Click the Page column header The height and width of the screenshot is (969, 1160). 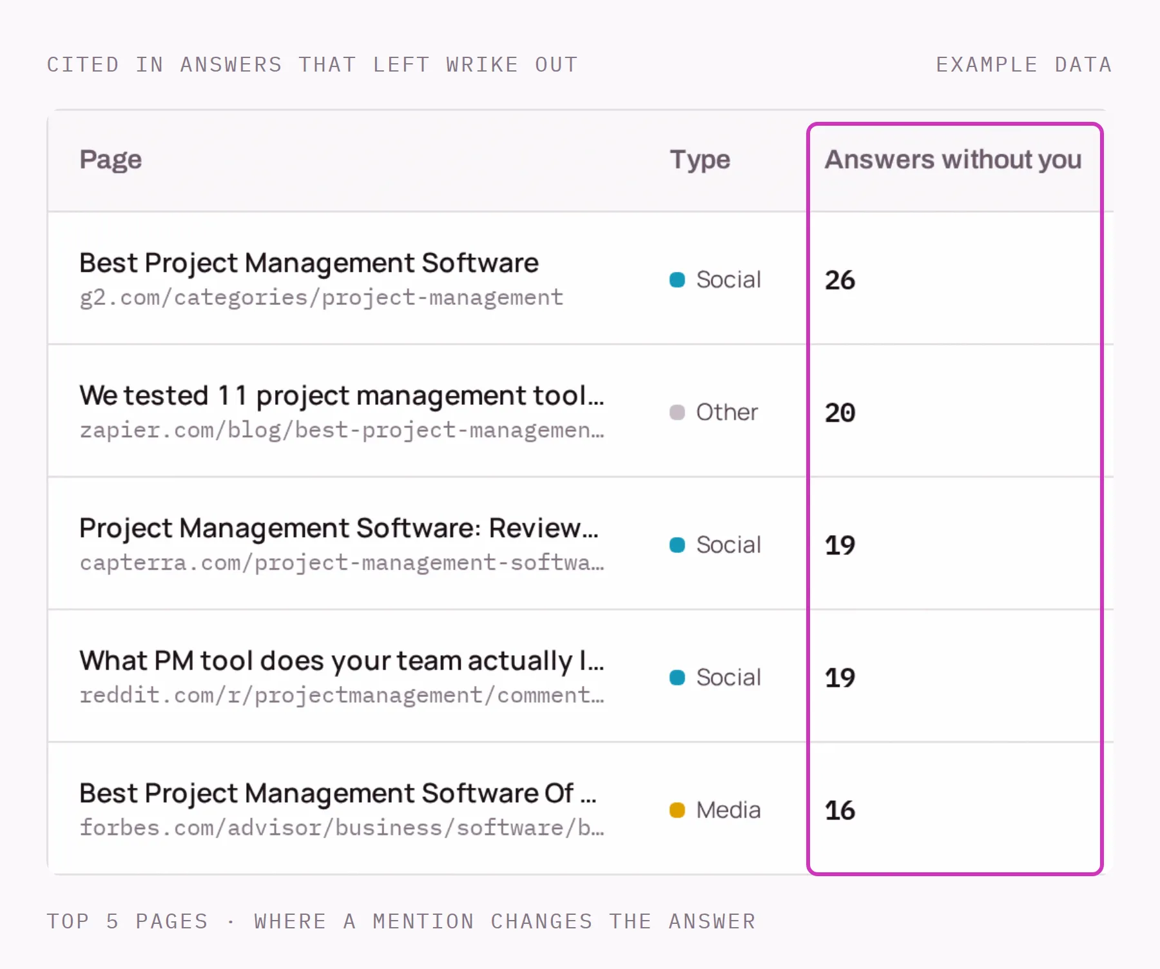pyautogui.click(x=110, y=160)
